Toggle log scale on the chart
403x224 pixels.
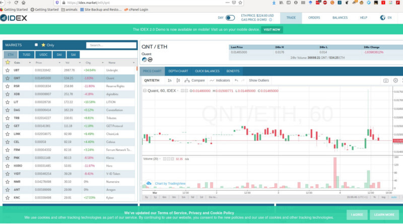click(384, 197)
